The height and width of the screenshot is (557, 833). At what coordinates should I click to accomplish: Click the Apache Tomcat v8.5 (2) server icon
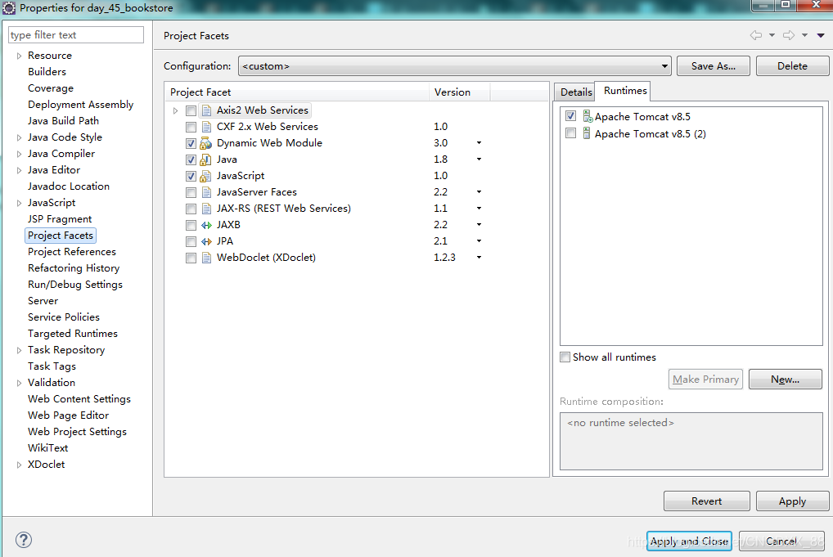tap(587, 133)
